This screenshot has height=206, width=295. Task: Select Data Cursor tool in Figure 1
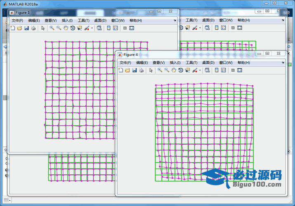(80, 28)
